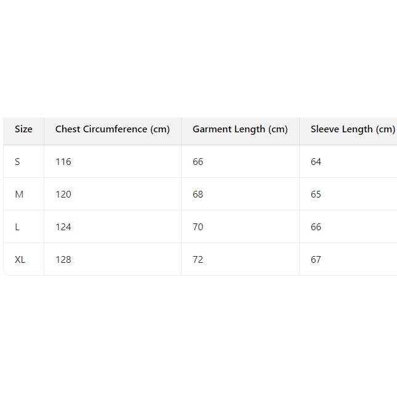The image size is (397, 397).
Task: Select the size L cell
Action: coord(18,227)
